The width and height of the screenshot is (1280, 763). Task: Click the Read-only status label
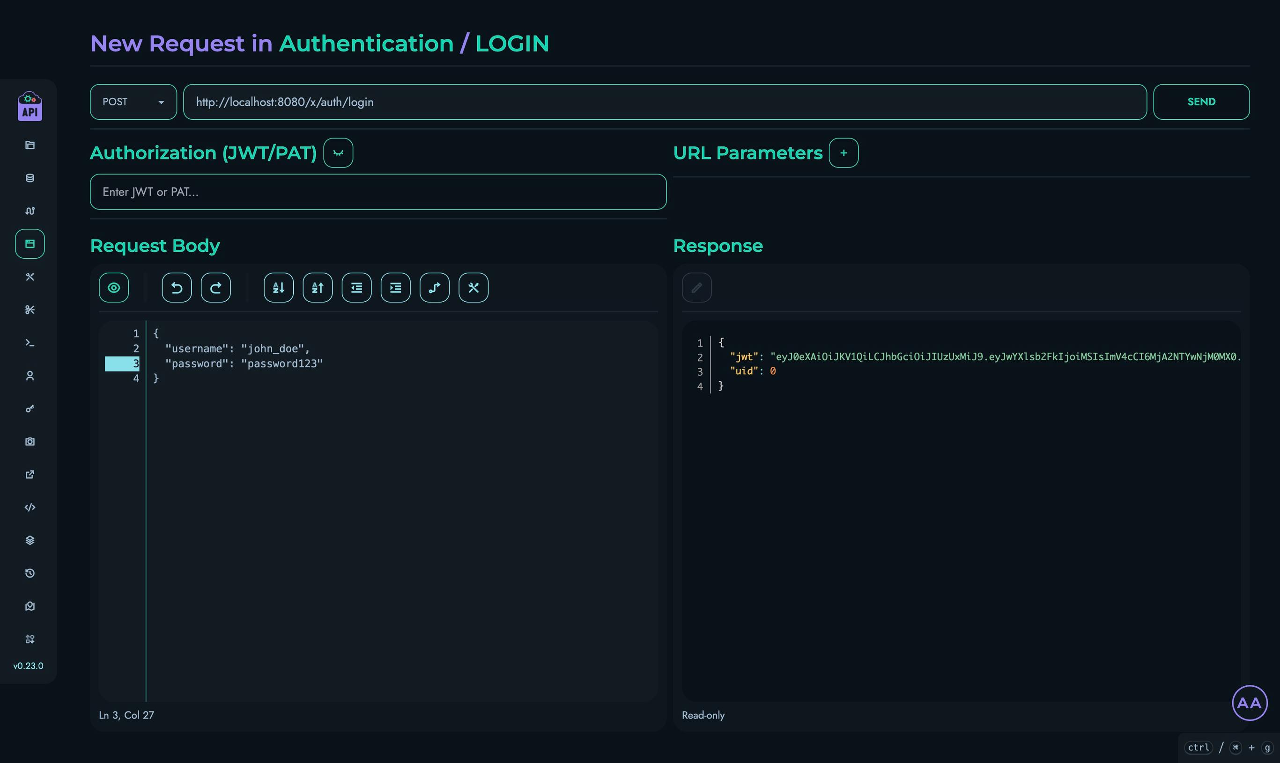pyautogui.click(x=703, y=715)
